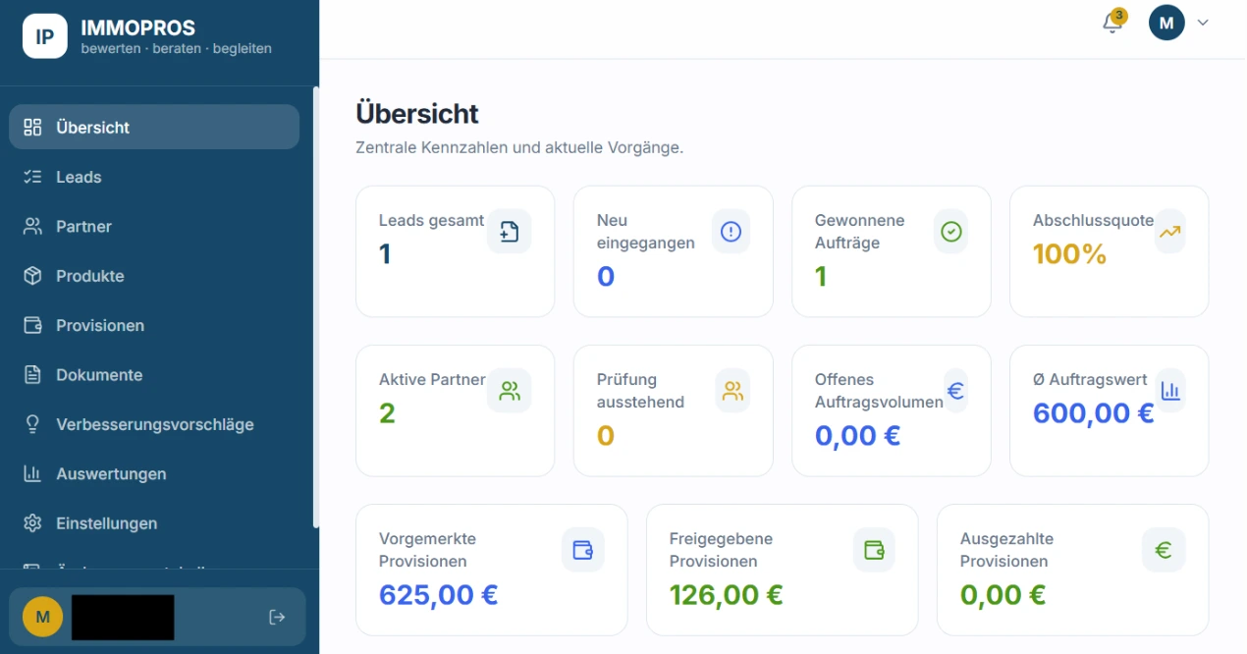Click the subtitle Zentrale Kennzahlen und aktuelle Vorgänge

[x=519, y=148]
